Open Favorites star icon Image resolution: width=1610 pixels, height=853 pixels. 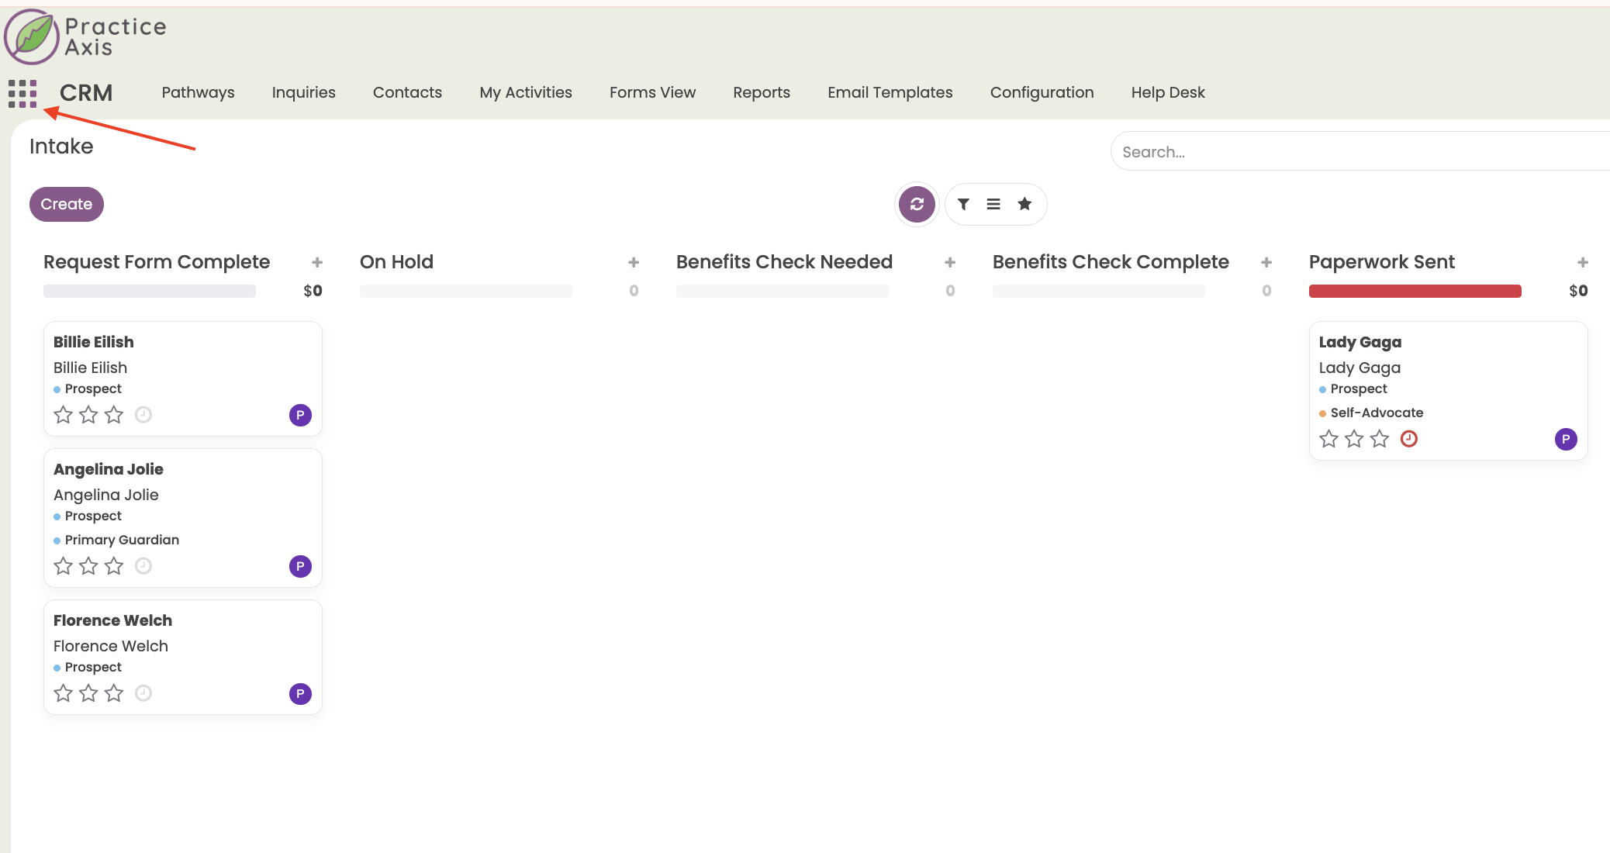(1024, 204)
